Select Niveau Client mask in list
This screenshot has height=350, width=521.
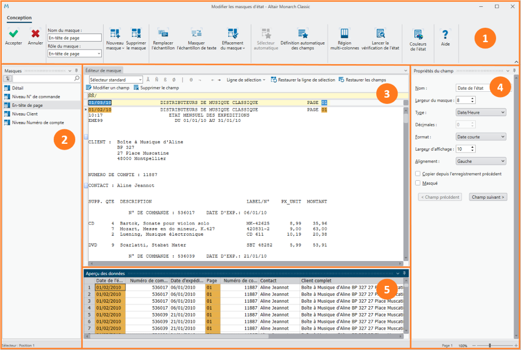[x=24, y=114]
